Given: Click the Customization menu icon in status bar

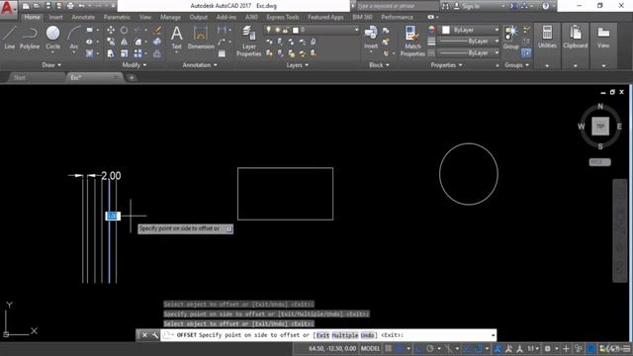Looking at the screenshot, I should coord(626,348).
